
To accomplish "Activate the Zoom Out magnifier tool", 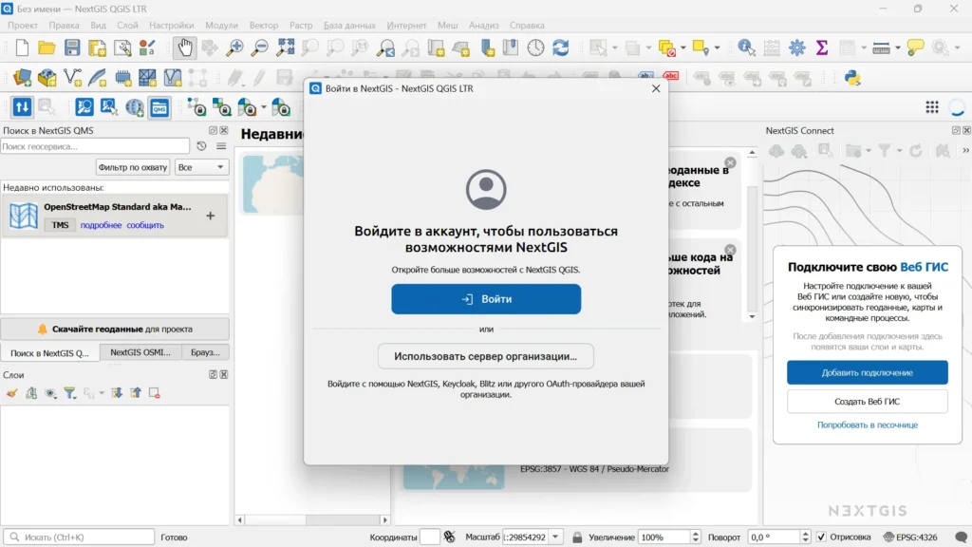I will (x=260, y=47).
